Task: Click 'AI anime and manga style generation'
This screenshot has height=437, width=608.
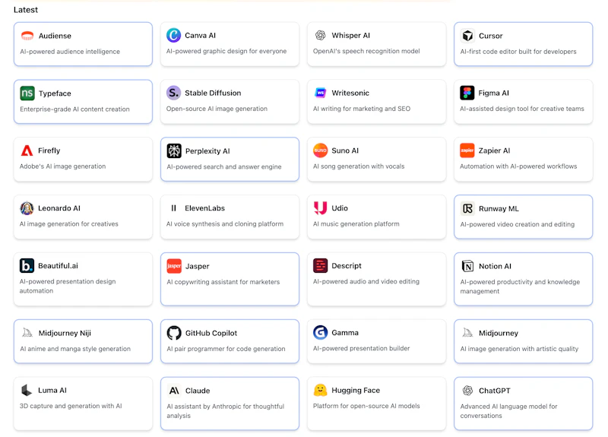Action: click(x=75, y=349)
